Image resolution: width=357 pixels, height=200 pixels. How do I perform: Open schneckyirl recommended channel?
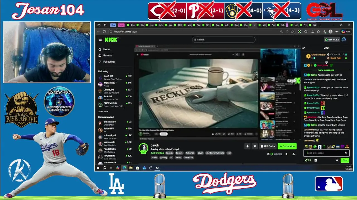point(115,137)
